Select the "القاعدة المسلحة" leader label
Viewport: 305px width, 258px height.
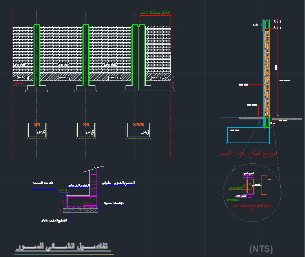click(x=43, y=183)
